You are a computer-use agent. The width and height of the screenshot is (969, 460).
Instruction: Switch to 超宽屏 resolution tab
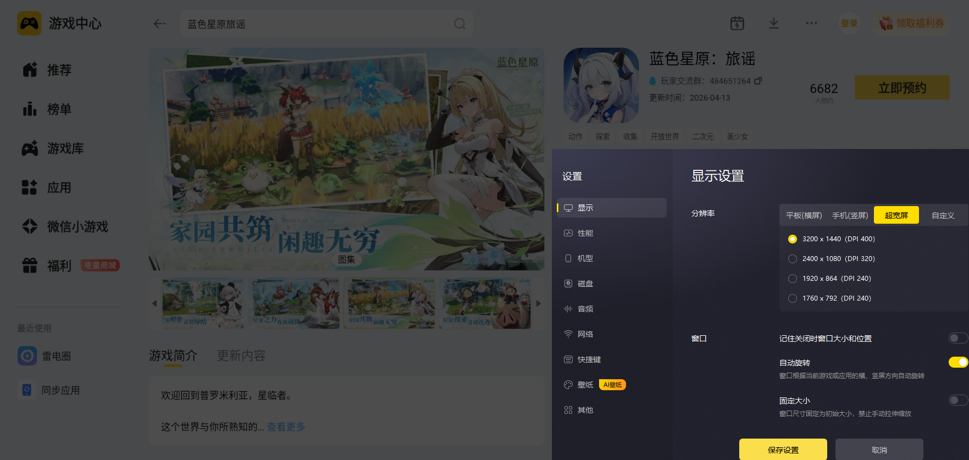coord(896,215)
